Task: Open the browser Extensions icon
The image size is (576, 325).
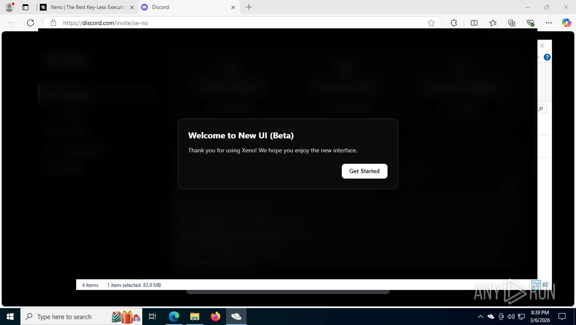Action: [454, 23]
